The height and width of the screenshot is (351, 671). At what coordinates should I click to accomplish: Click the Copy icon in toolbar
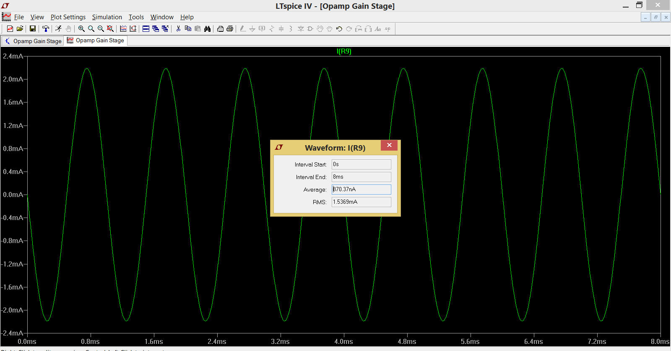[188, 28]
